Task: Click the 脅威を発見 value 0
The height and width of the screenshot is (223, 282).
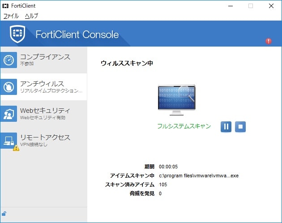Action: coord(160,193)
